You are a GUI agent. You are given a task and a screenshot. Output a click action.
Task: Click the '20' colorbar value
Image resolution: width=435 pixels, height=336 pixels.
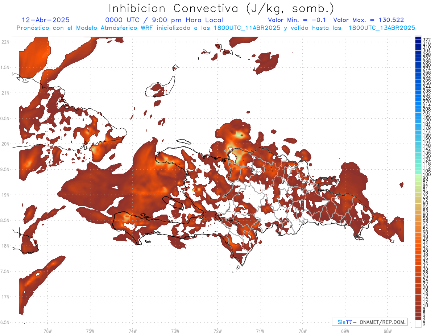coord(426,287)
